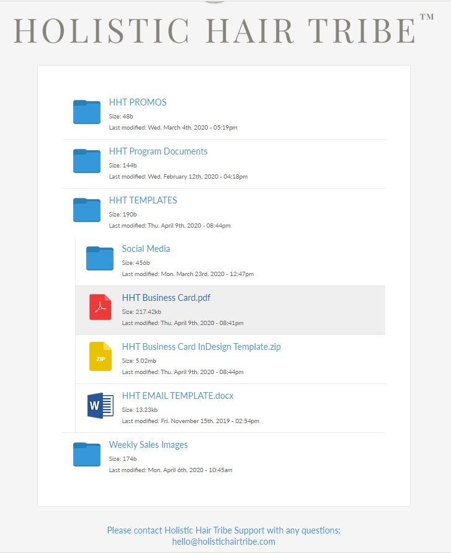451x554 pixels.
Task: Expand the Weekly Sales Images folder
Action: pos(148,445)
